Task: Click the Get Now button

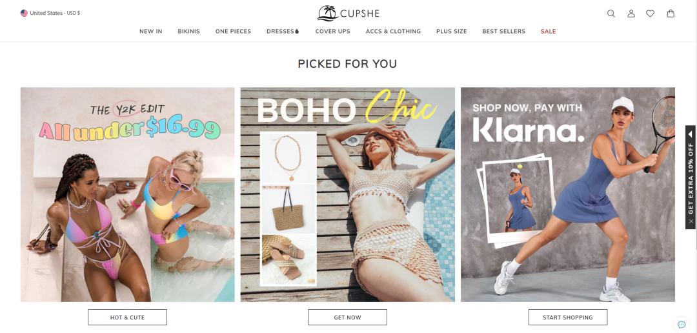Action: (348, 318)
